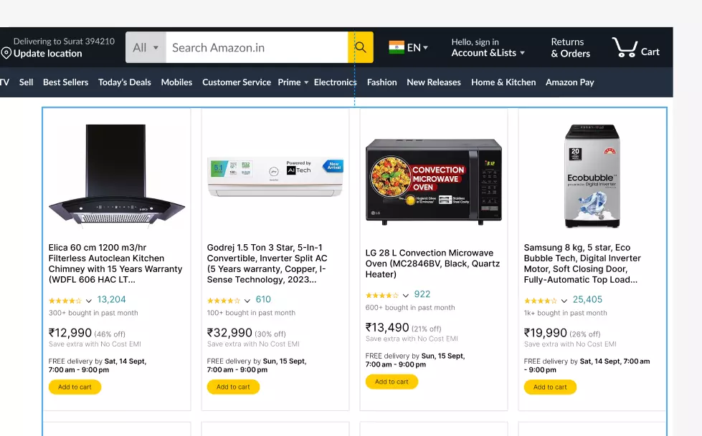Click the India flag icon
The width and height of the screenshot is (702, 436).
coord(397,47)
